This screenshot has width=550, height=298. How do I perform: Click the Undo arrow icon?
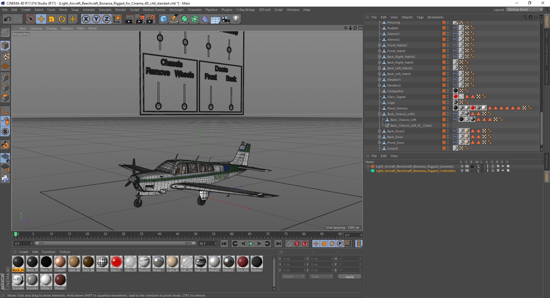point(8,19)
